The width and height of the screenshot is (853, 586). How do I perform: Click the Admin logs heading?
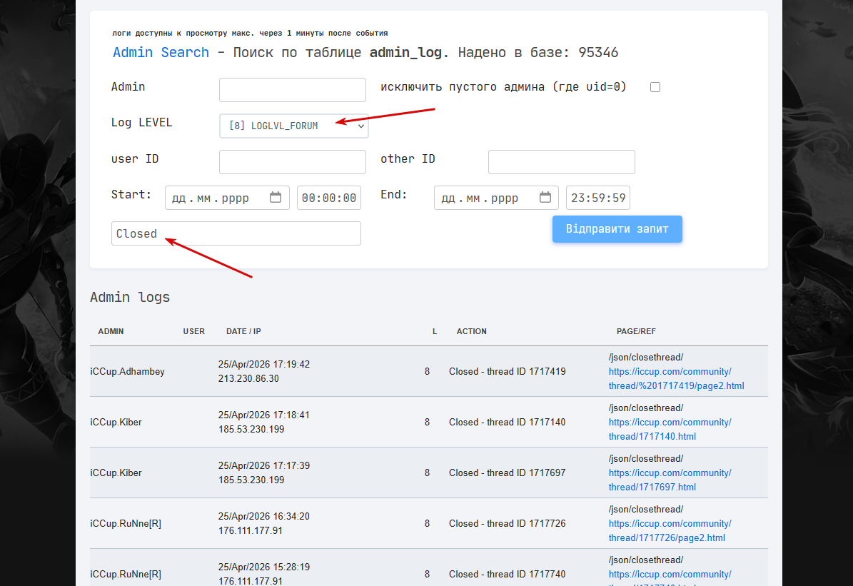[130, 297]
